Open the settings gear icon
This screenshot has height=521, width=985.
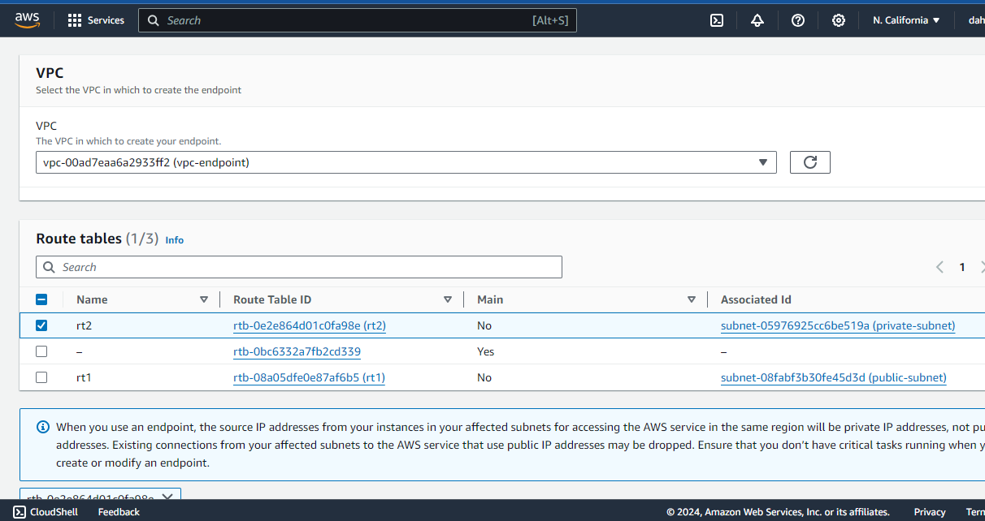point(839,20)
